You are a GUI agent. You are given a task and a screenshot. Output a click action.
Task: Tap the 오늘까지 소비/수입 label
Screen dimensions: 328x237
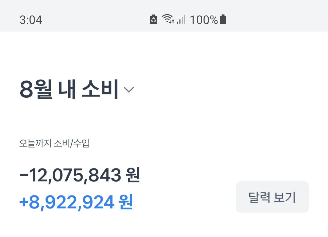[54, 143]
